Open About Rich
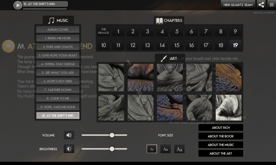 click(x=221, y=127)
